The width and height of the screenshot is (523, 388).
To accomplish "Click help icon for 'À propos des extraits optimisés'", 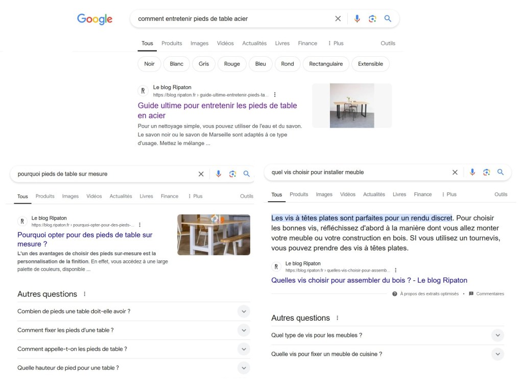I will click(395, 294).
